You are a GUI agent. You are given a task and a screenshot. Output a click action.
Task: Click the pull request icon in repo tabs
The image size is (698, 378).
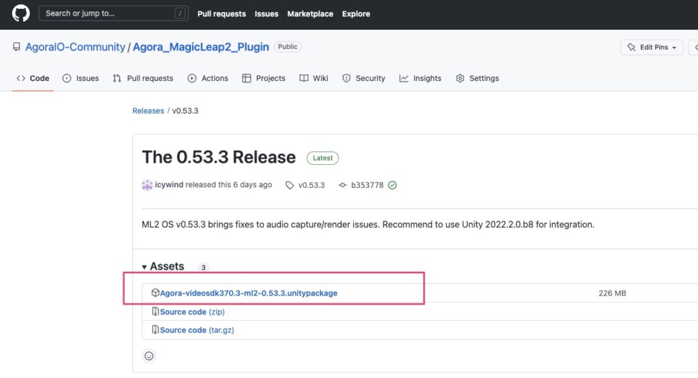pos(117,78)
